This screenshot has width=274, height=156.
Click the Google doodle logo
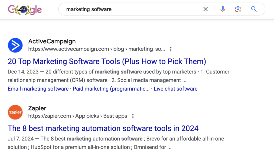pos(25,10)
